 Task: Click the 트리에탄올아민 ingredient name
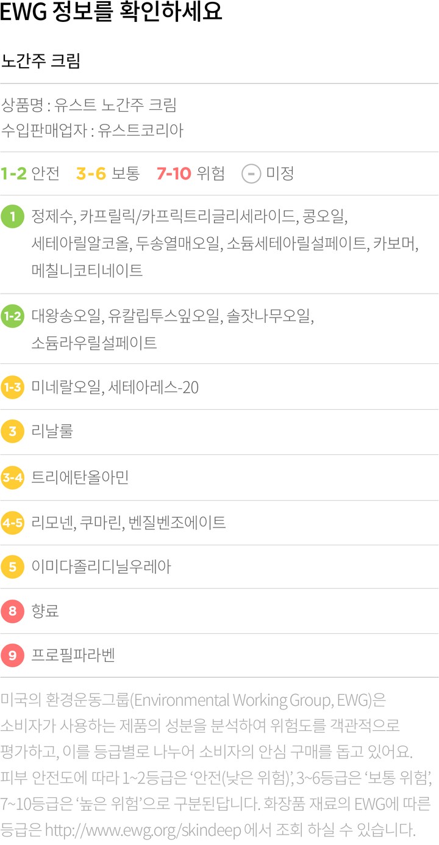(80, 477)
